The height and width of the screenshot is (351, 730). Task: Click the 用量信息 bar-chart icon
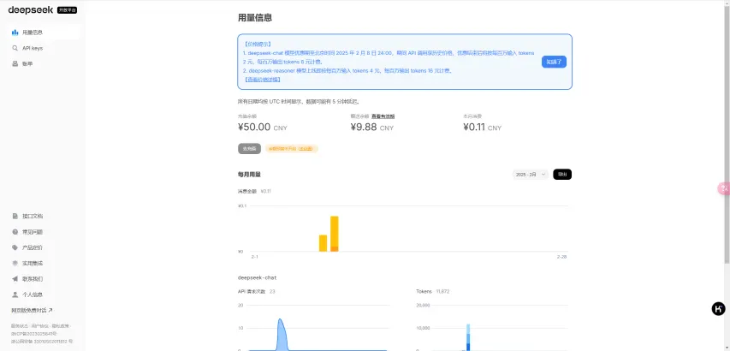pyautogui.click(x=15, y=33)
